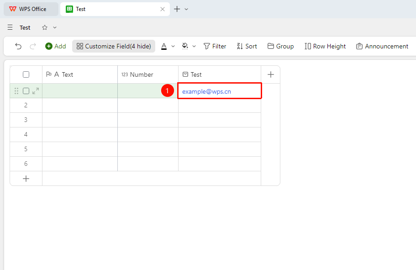
Task: Switch to the WPS Office home tab
Action: coord(31,9)
